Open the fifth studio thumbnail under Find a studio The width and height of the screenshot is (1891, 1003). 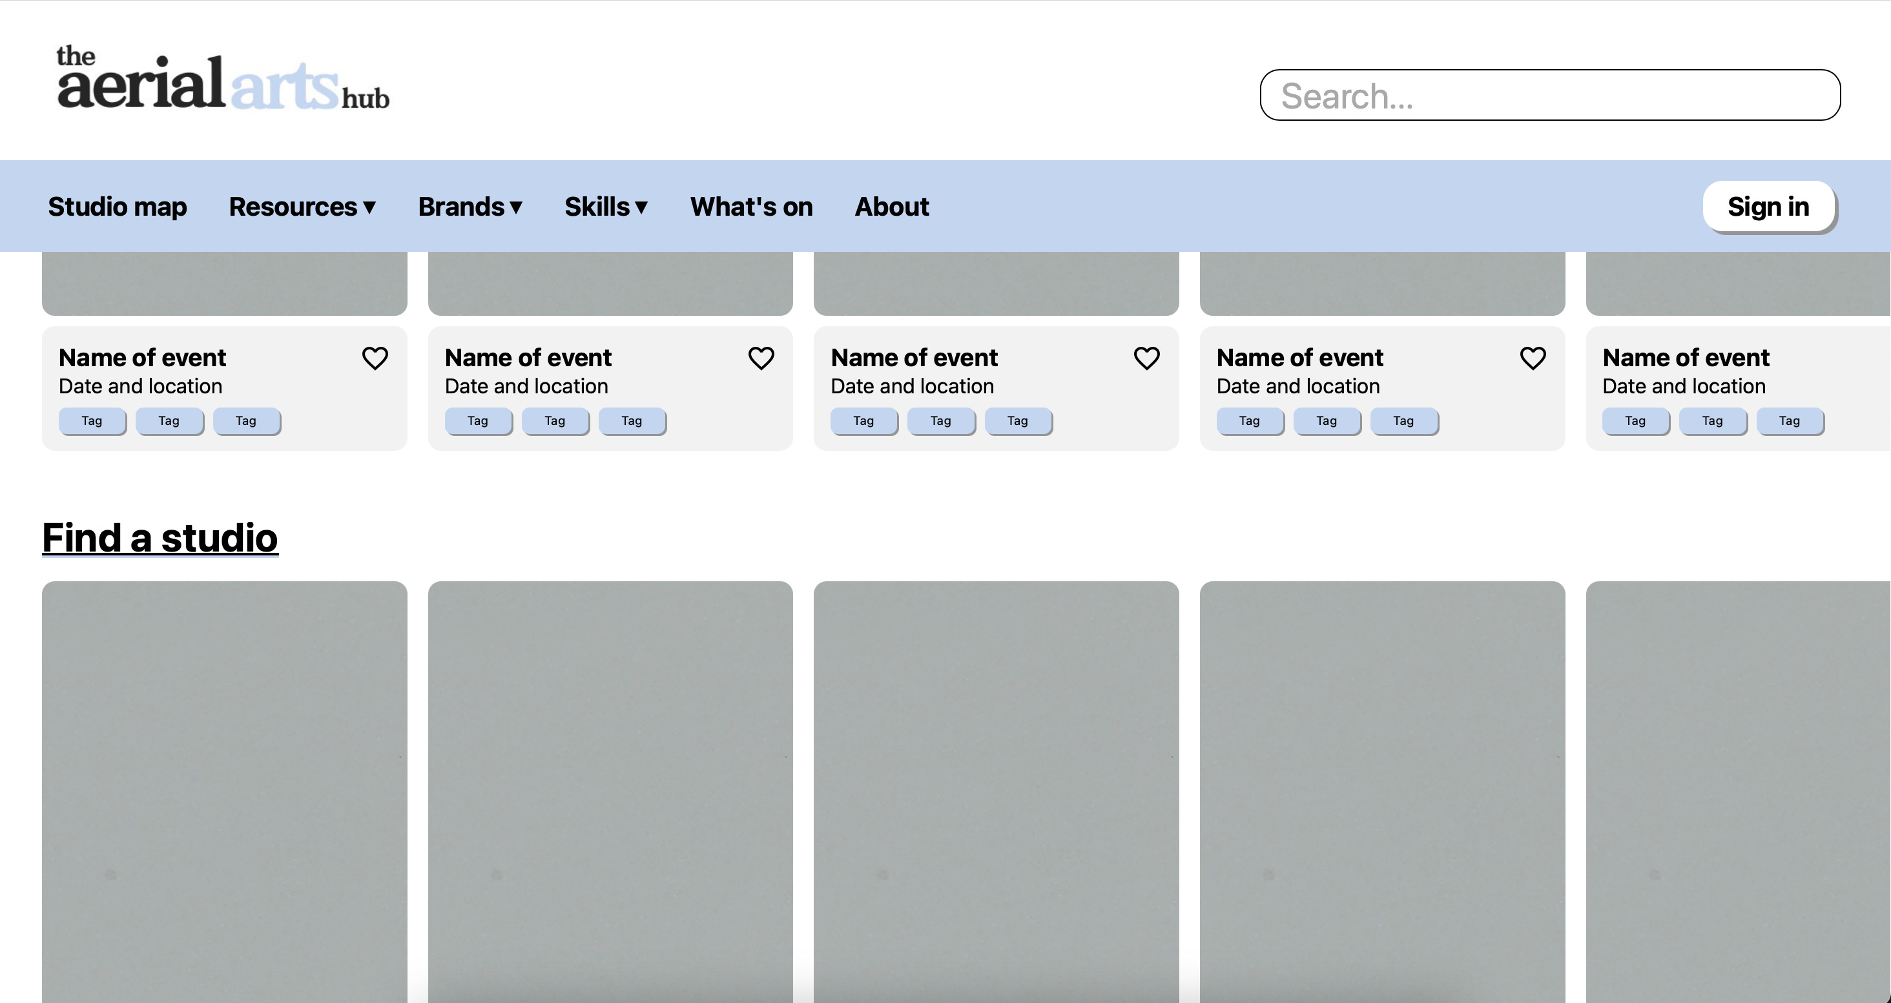1739,792
